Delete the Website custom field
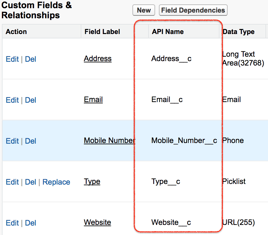The height and width of the screenshot is (235, 268). click(x=31, y=223)
